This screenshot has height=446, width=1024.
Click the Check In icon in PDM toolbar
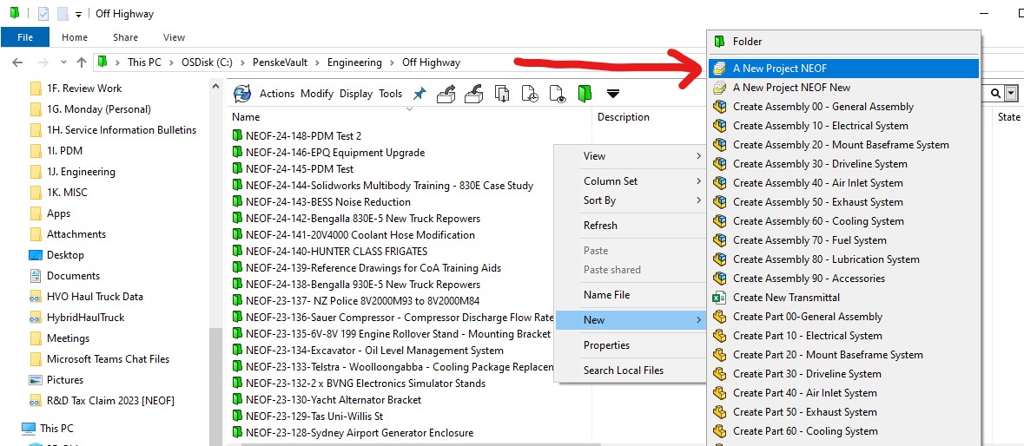point(473,93)
